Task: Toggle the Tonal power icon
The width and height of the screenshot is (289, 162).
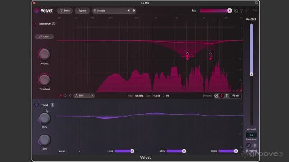Action: click(x=37, y=105)
